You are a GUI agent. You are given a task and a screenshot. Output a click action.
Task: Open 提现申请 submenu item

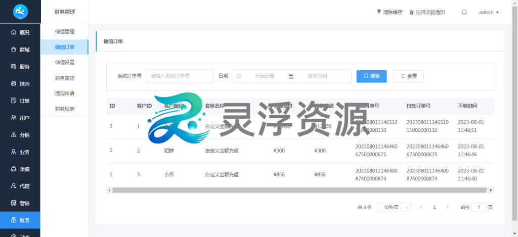(x=64, y=93)
